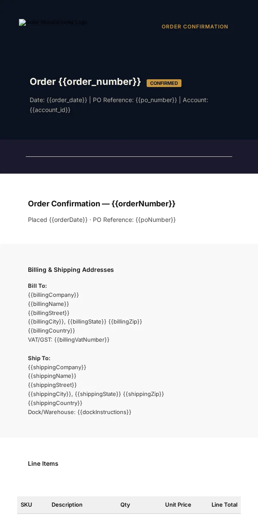Click the VAT/GST {{billingVatNumber}} line
Viewport: 258px width, 517px height.
[x=69, y=339]
